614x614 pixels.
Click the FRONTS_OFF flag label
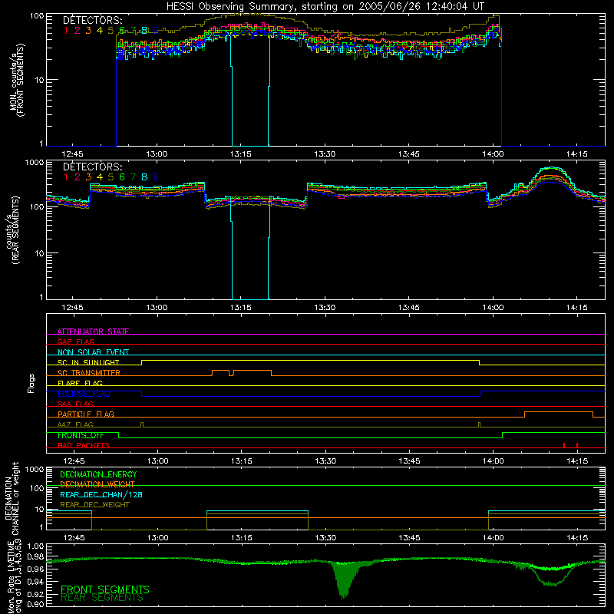click(x=81, y=435)
